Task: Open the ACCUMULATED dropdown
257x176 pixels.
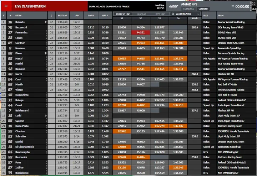Action: (x=186, y=14)
